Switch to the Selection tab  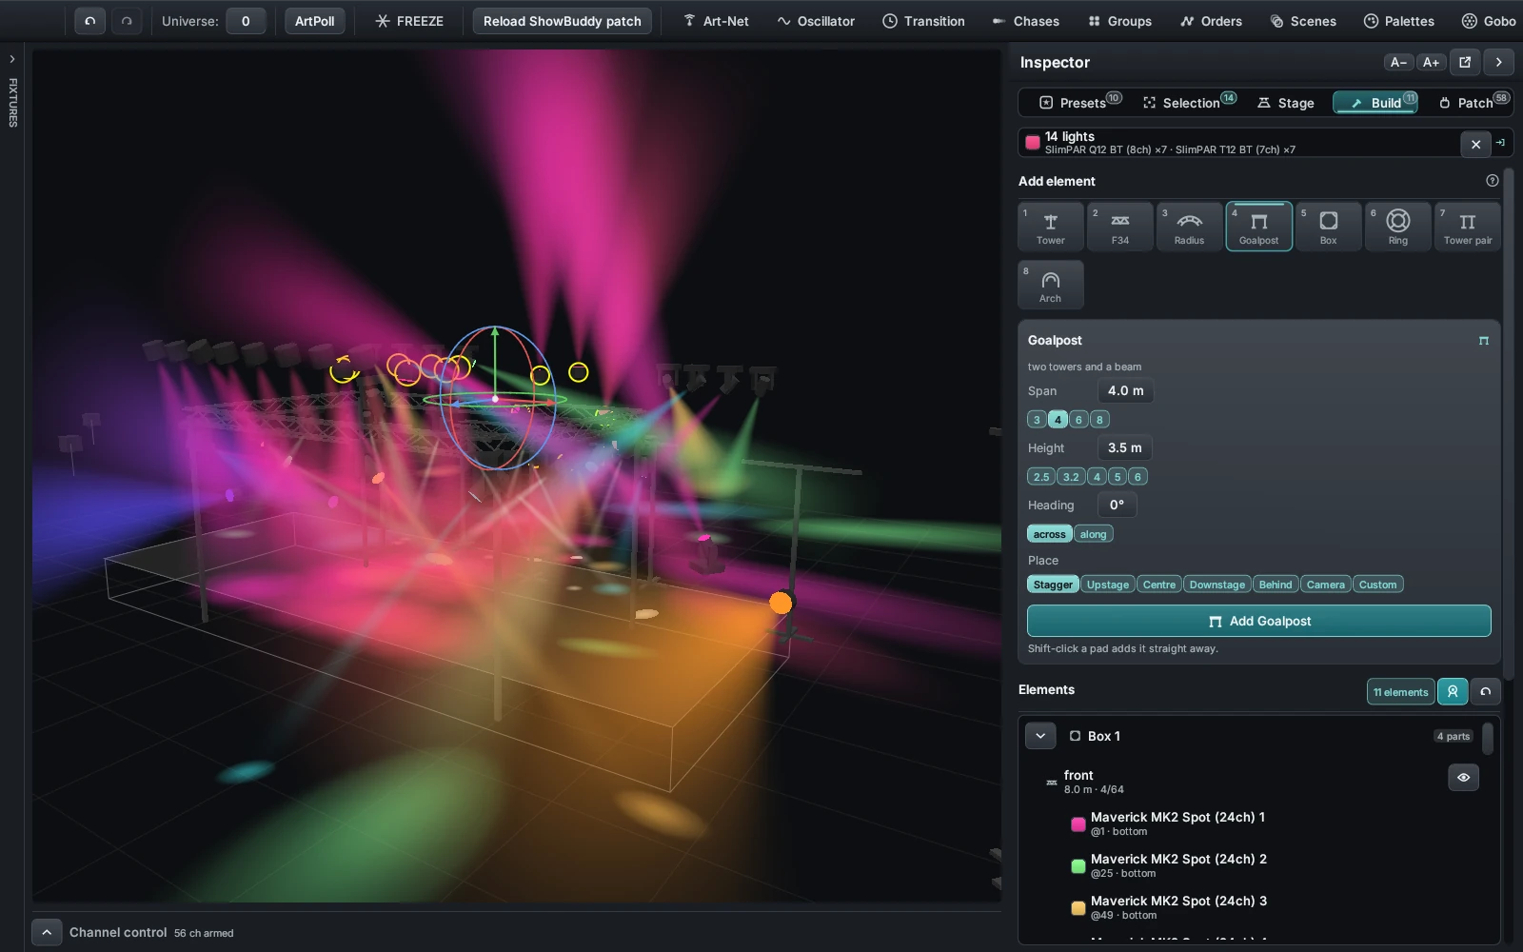[1189, 103]
